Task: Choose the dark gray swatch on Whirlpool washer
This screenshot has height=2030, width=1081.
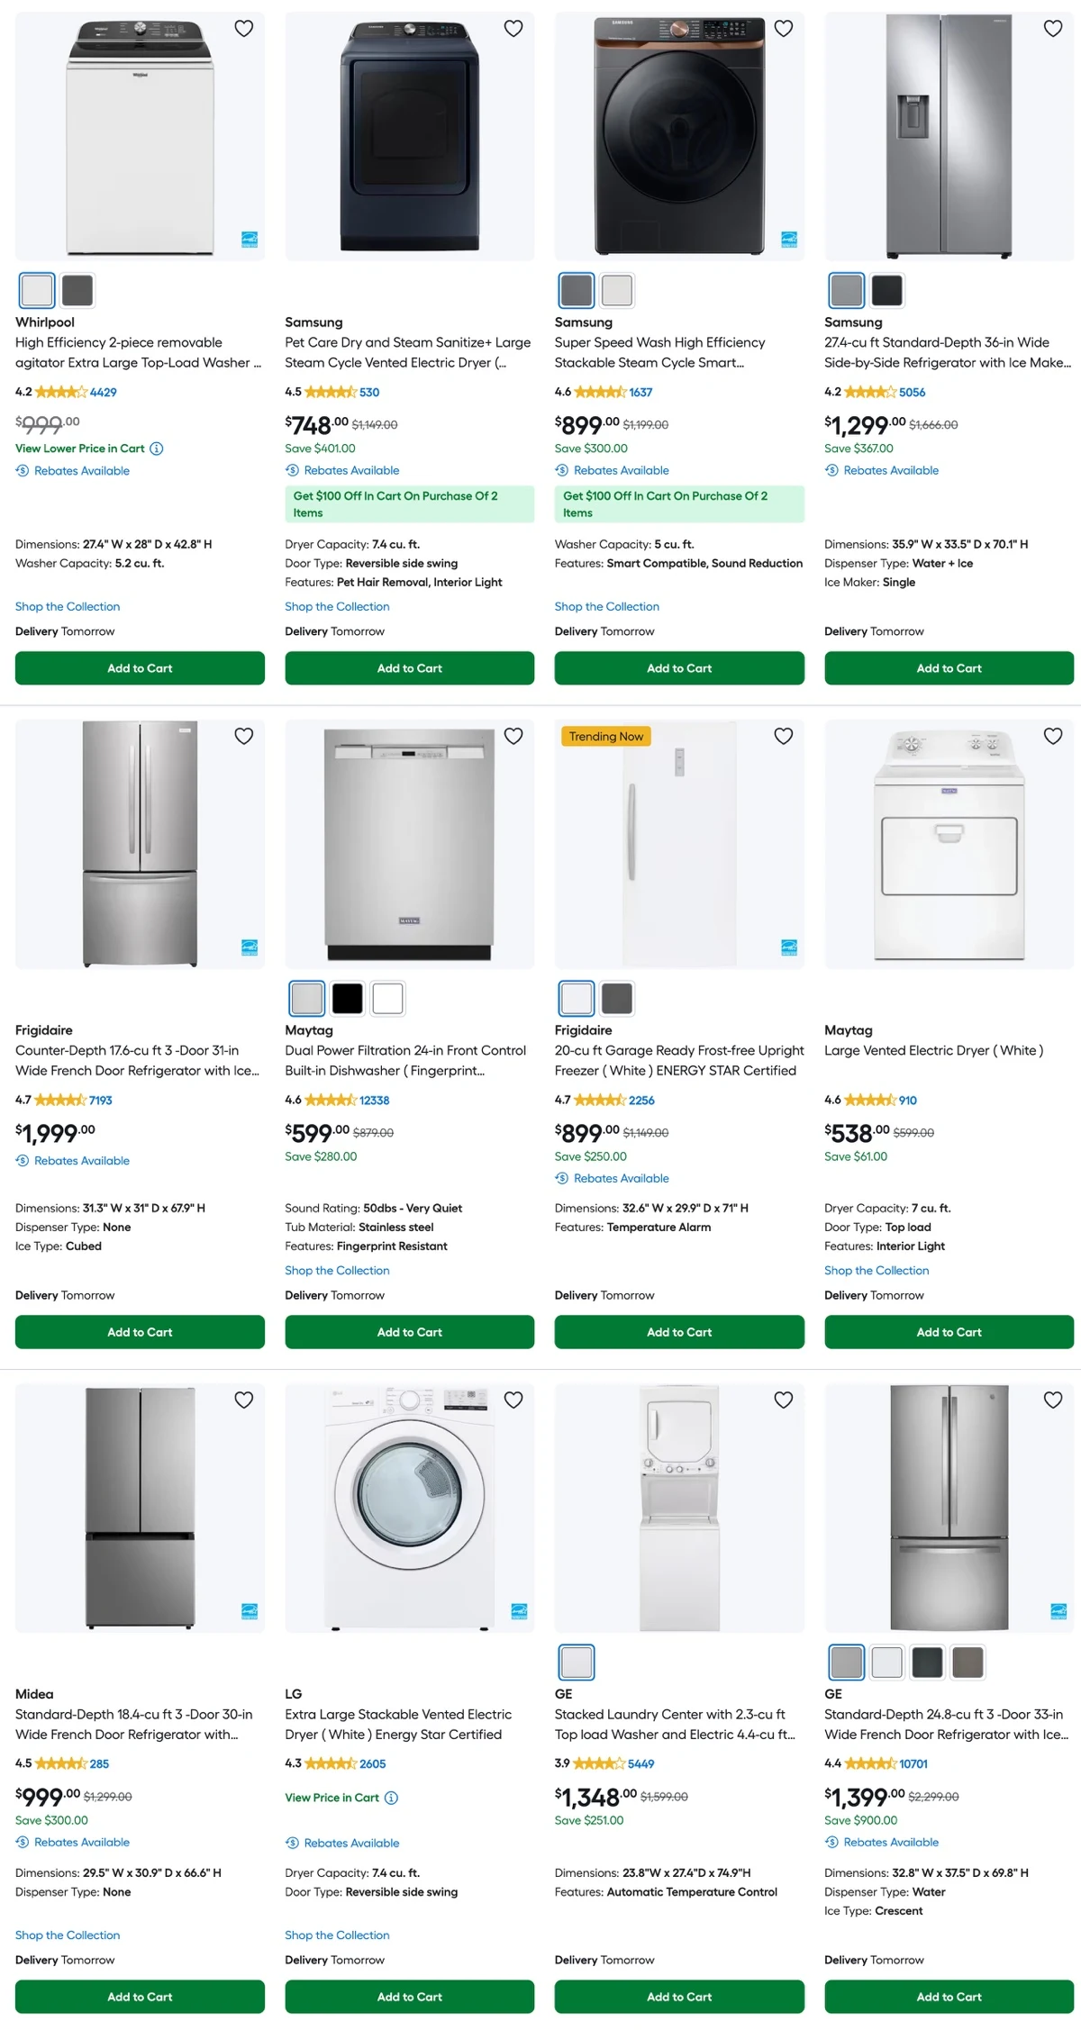Action: [77, 290]
